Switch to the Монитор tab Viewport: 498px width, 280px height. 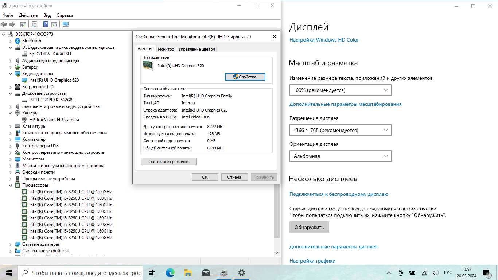[x=166, y=49]
